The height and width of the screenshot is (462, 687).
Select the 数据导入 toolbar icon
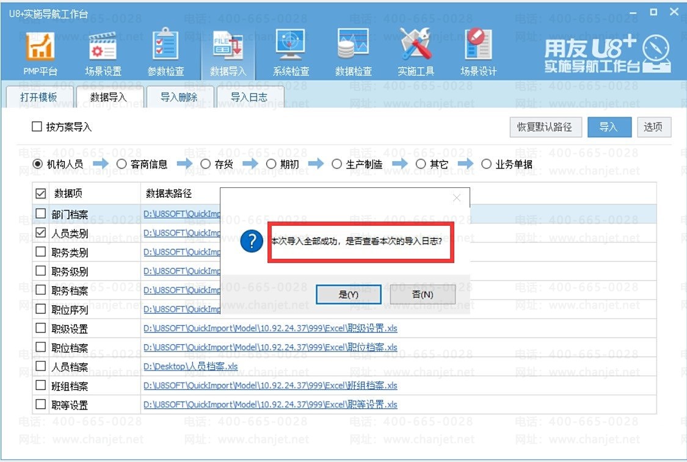[x=228, y=48]
